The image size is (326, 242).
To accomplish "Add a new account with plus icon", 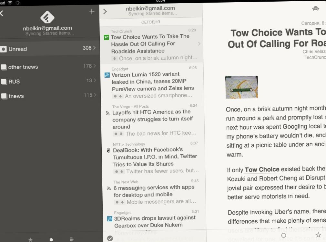I will [92, 12].
